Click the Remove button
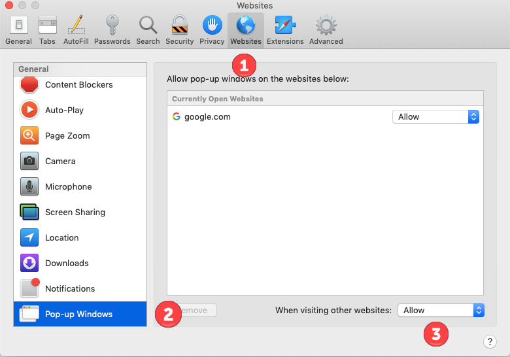Screen dimensions: 510x357 (192, 310)
